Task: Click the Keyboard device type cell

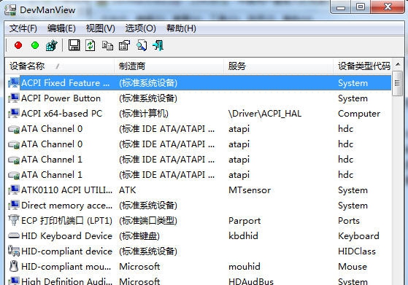Action: point(358,236)
